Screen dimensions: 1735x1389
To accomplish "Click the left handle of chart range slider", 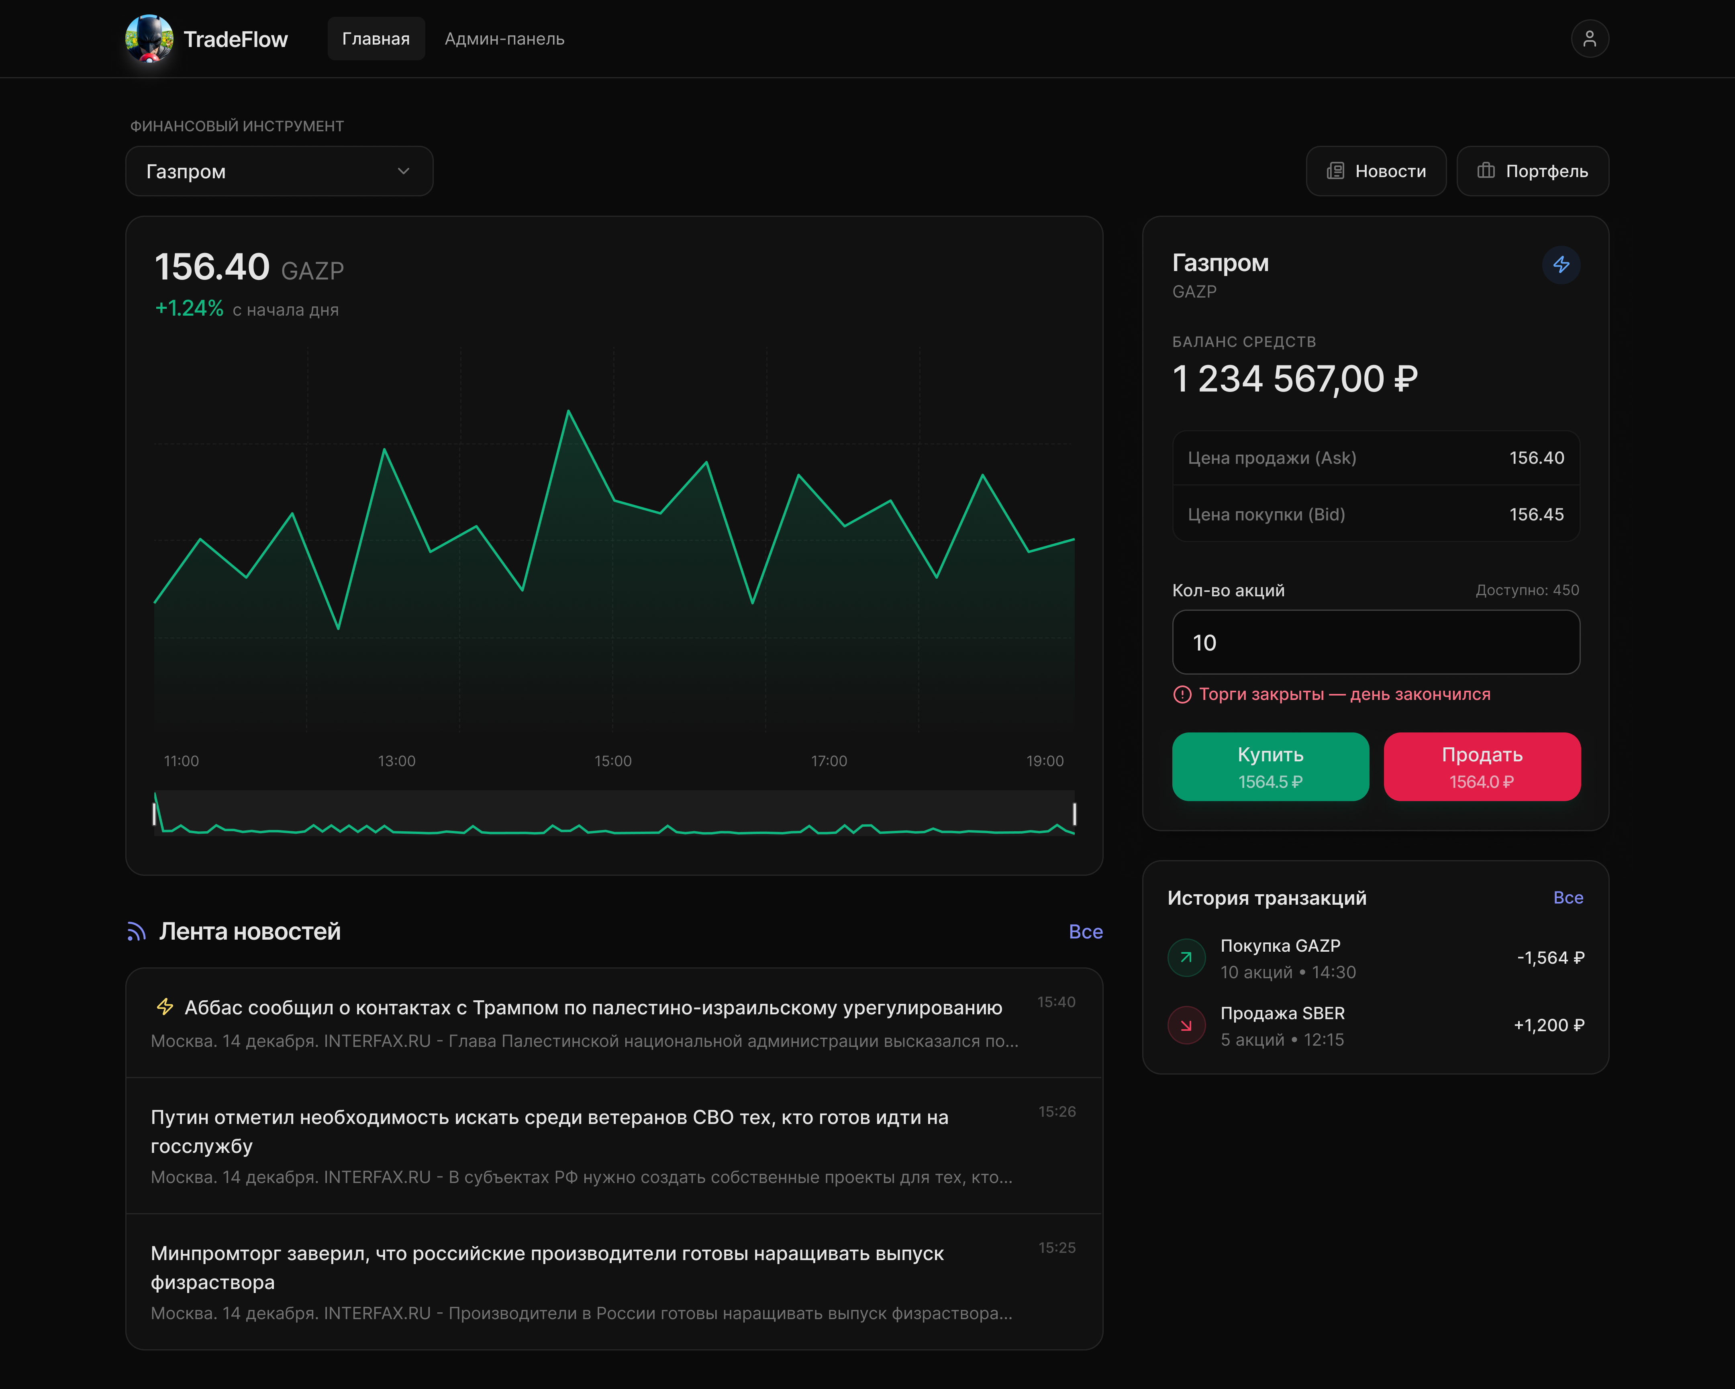I will [x=154, y=814].
